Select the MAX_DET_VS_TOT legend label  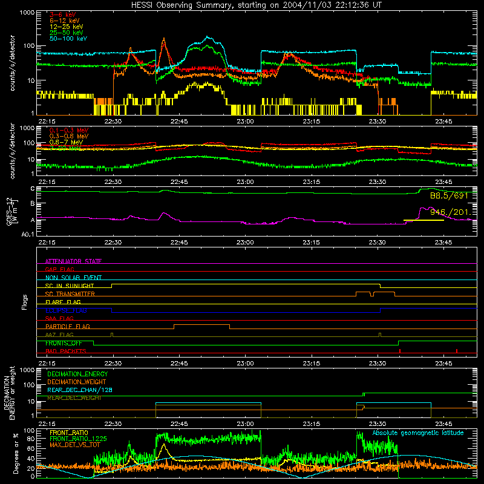coord(75,445)
